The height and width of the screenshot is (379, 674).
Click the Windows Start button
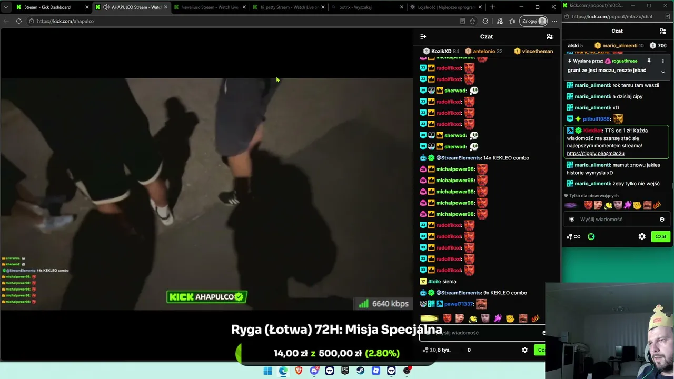[267, 371]
